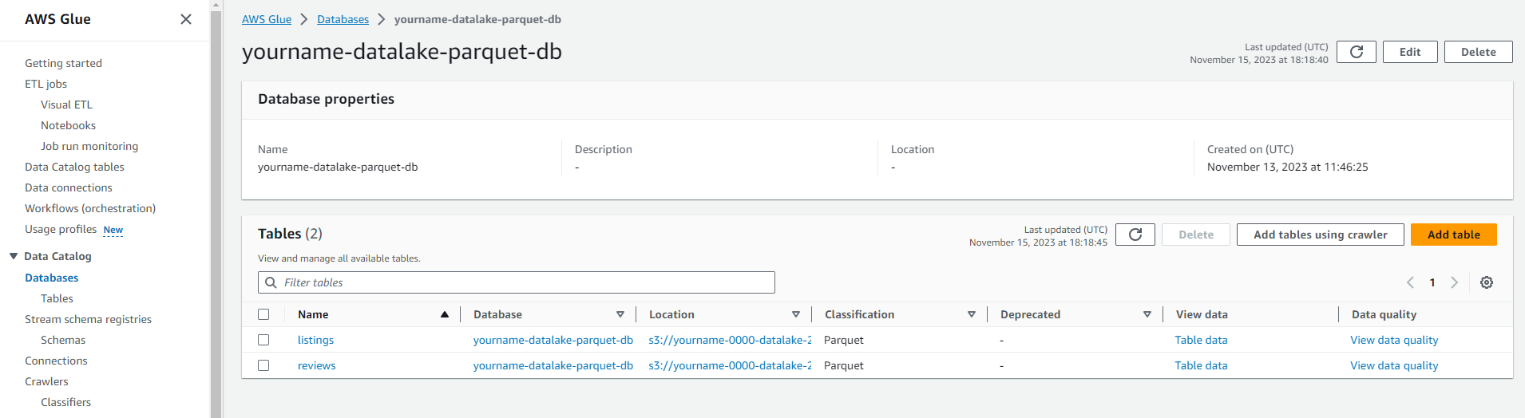
Task: Click the orange Add table button
Action: tap(1453, 235)
